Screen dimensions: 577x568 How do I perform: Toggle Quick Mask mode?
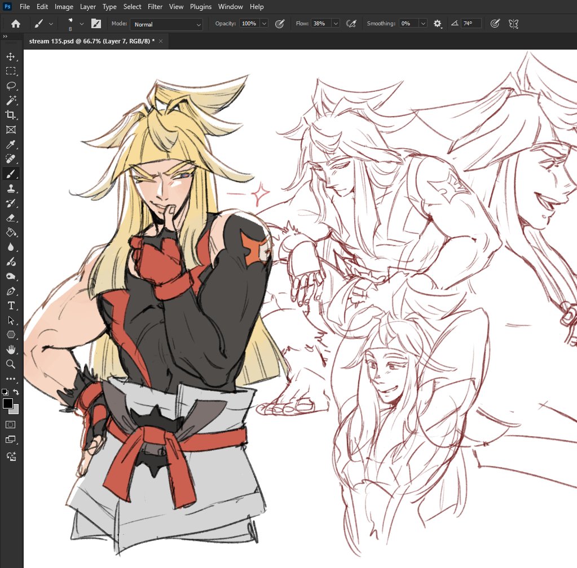click(11, 425)
